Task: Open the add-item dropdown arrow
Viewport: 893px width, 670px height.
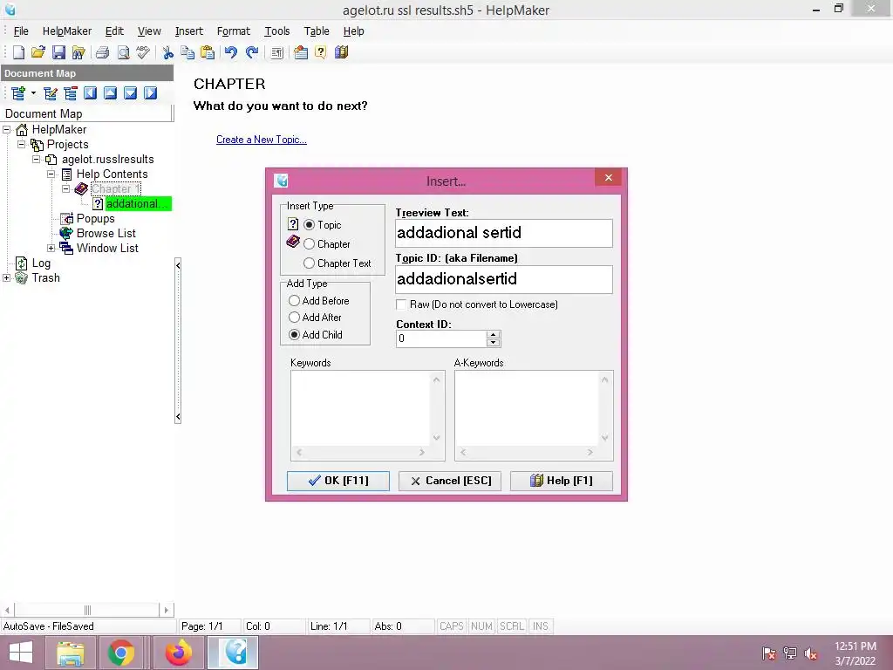Action: tap(34, 92)
